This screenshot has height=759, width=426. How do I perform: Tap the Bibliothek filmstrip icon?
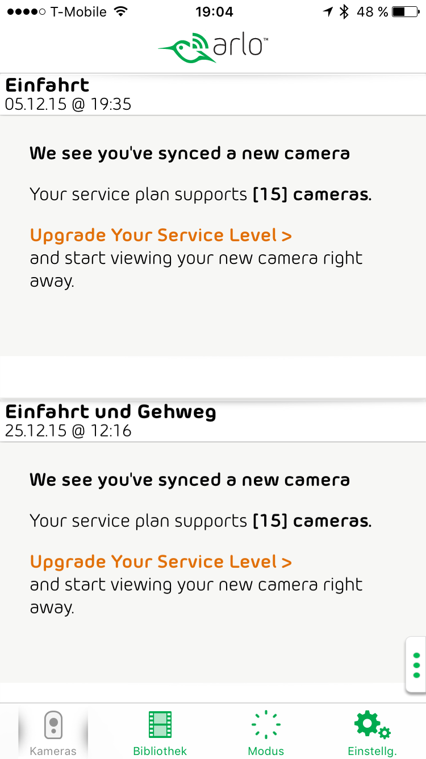click(x=160, y=725)
